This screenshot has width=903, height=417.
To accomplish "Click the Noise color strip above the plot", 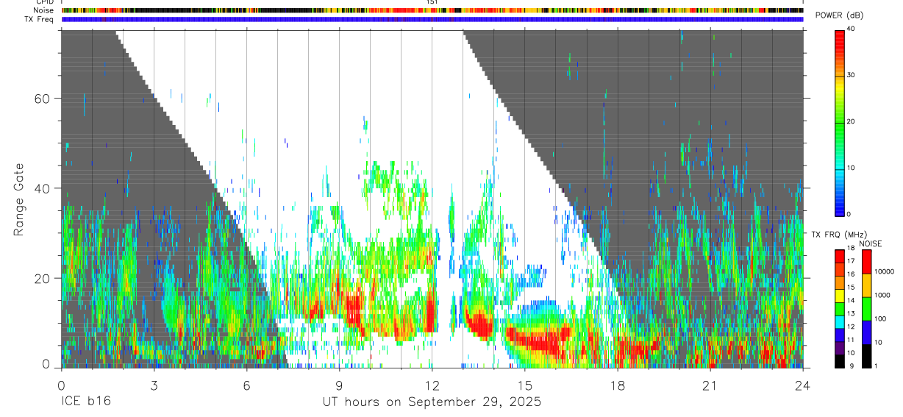I will pyautogui.click(x=432, y=10).
